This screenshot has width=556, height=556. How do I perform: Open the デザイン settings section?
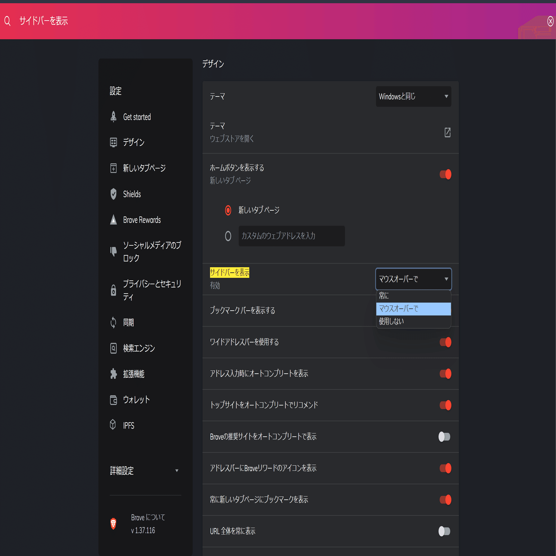pyautogui.click(x=133, y=142)
